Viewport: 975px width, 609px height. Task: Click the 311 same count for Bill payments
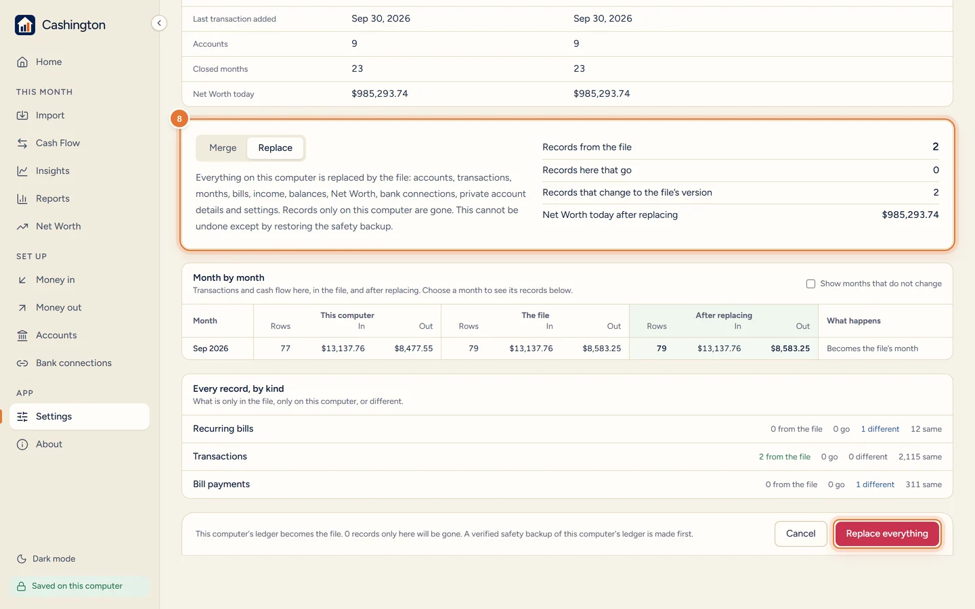[x=924, y=485]
